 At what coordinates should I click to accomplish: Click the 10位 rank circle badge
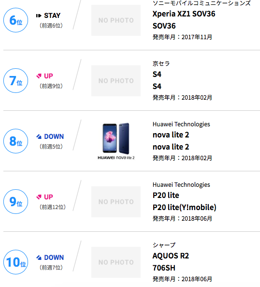pos(16,262)
